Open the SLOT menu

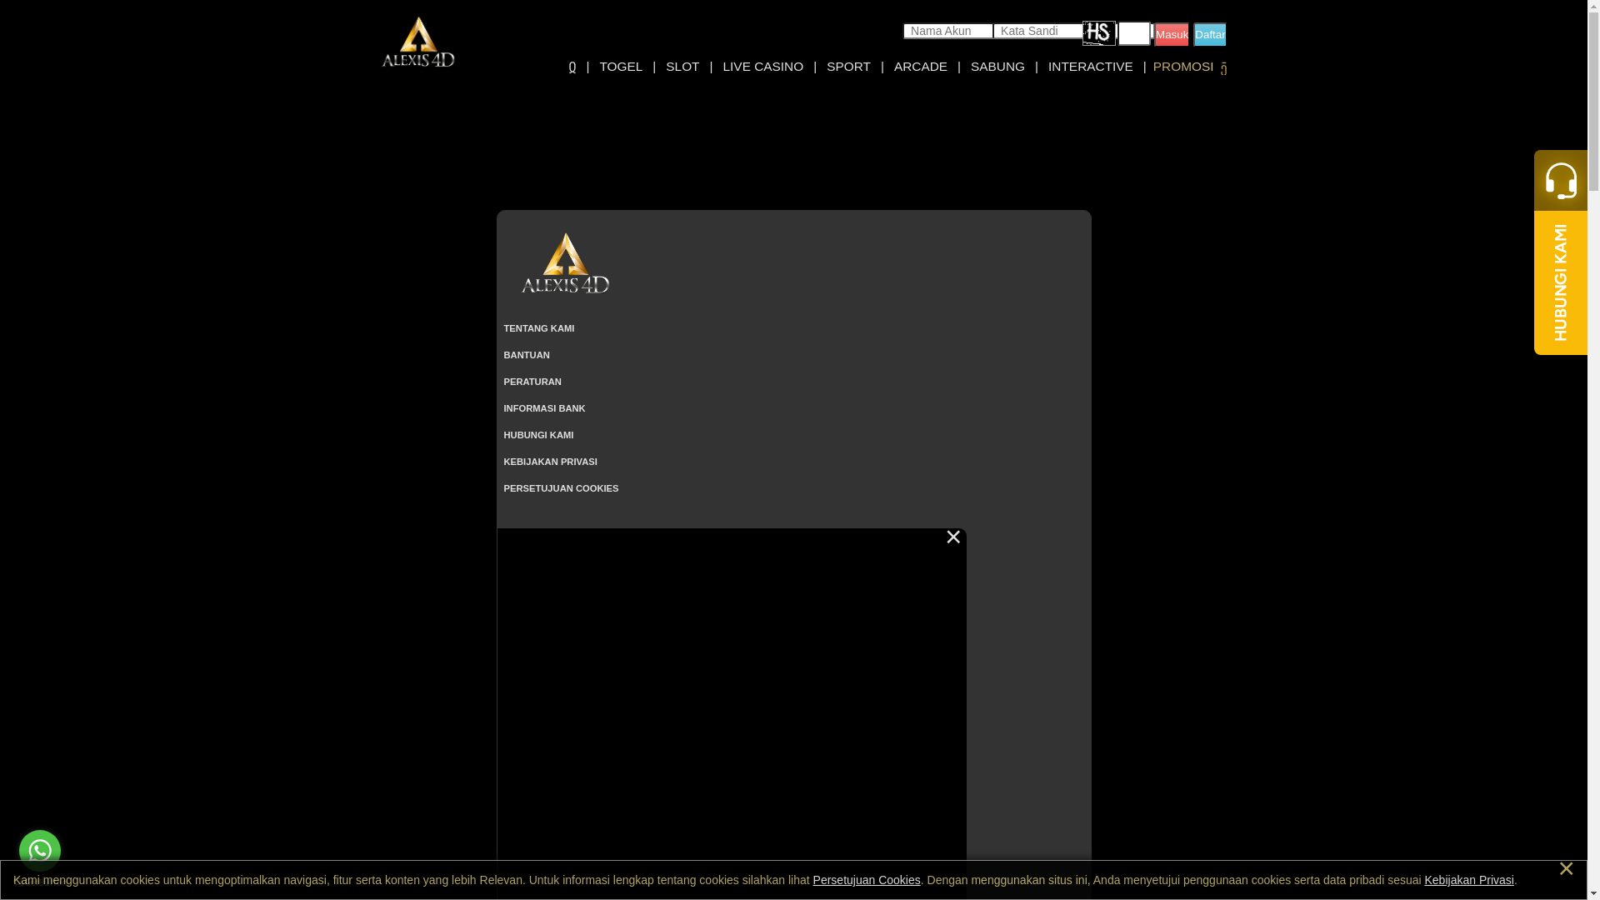682,67
